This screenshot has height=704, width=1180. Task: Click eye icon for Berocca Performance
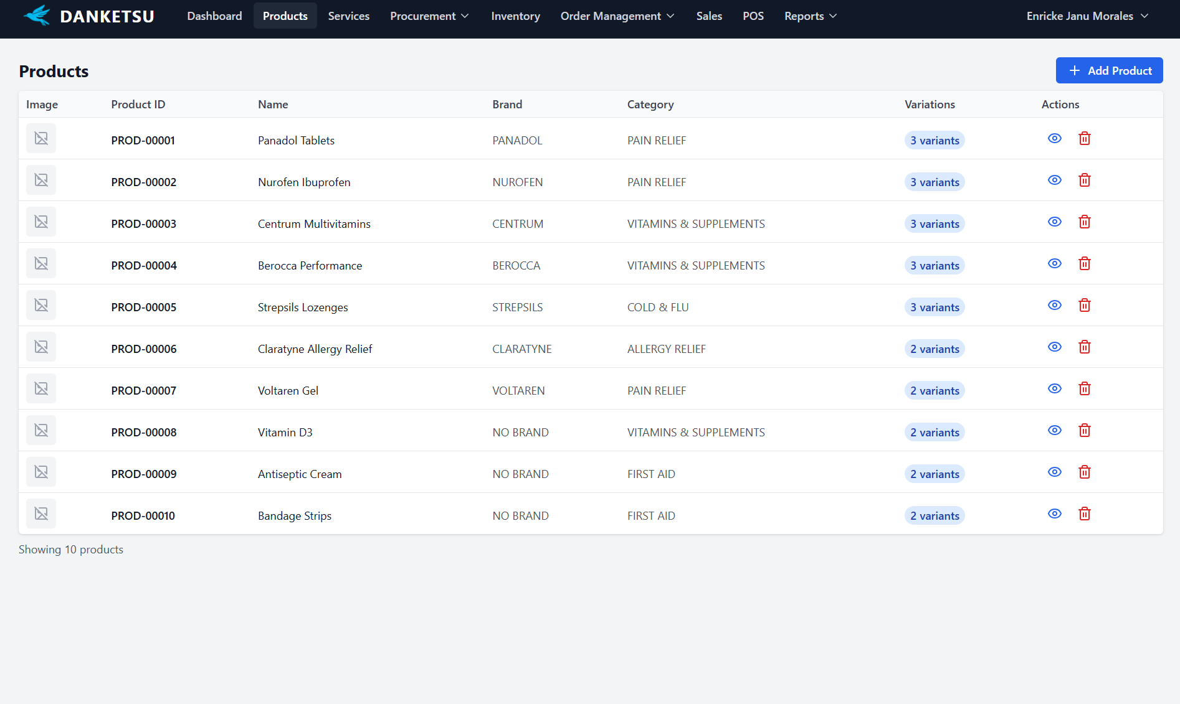click(1054, 264)
